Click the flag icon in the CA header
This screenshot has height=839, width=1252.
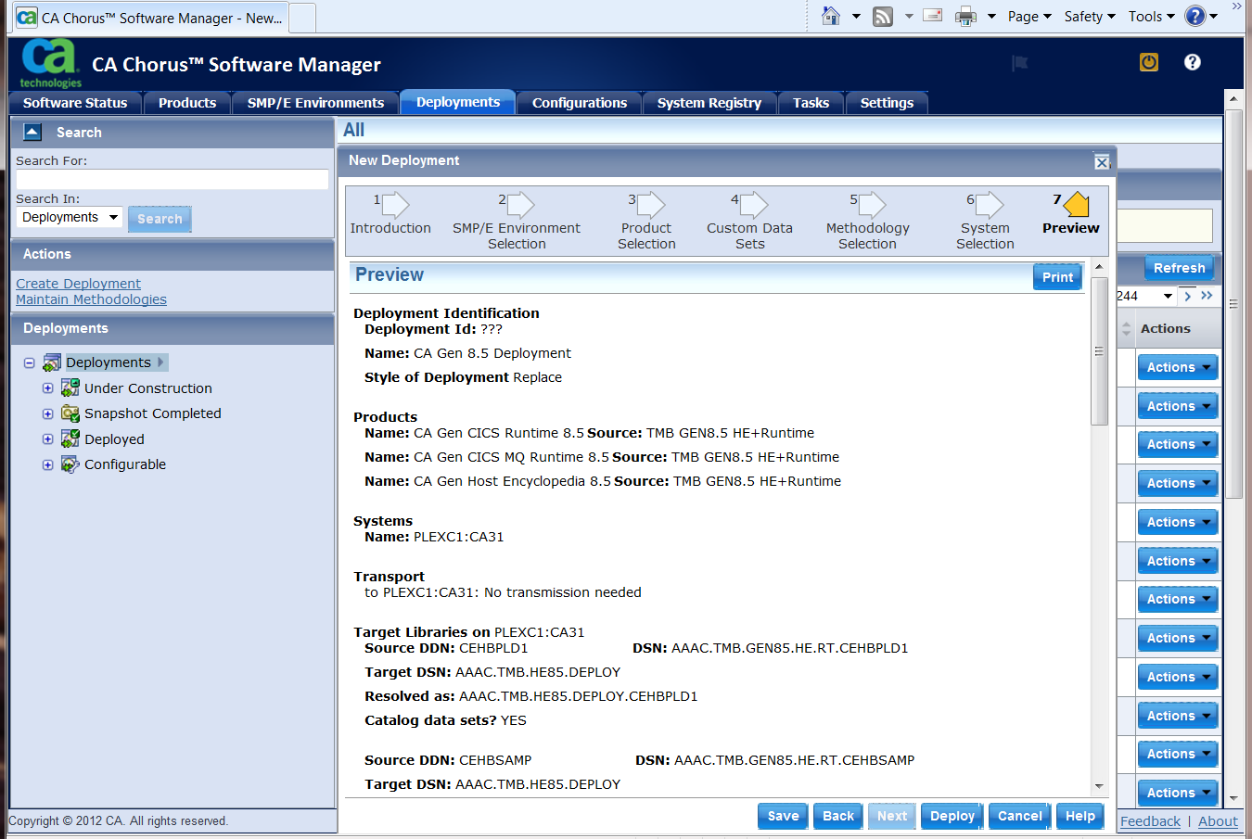(1020, 63)
